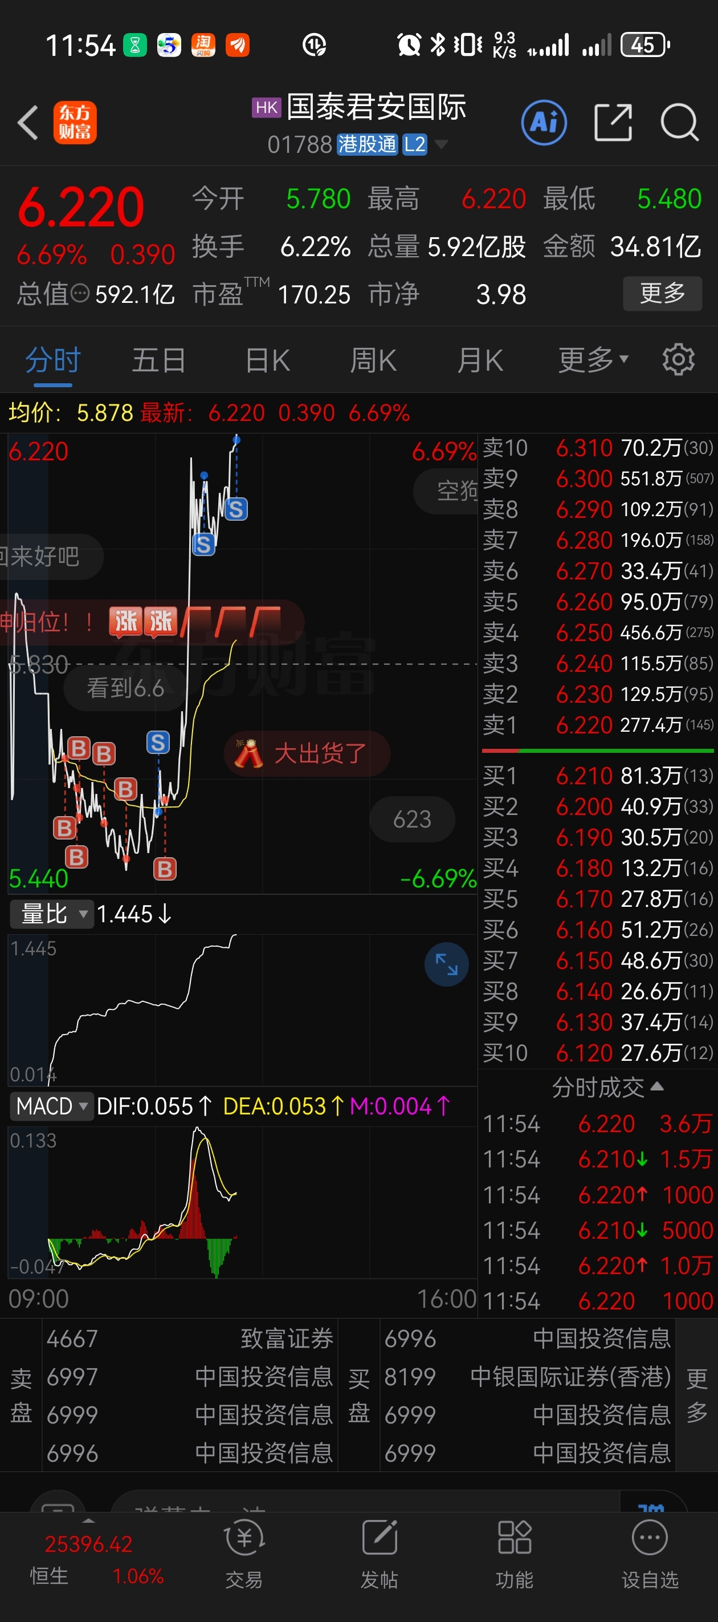Image resolution: width=718 pixels, height=1622 pixels.
Task: Open alarm clock status bar icon
Action: click(409, 44)
